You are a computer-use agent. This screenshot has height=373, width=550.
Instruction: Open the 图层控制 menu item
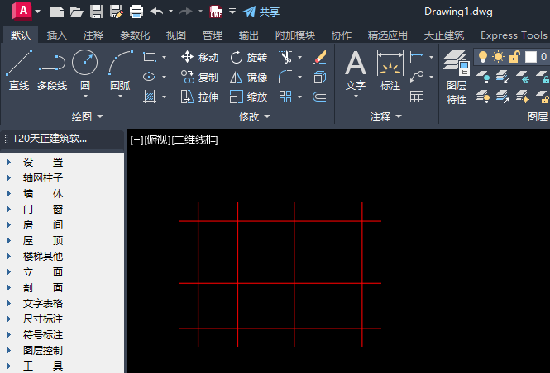(x=43, y=350)
